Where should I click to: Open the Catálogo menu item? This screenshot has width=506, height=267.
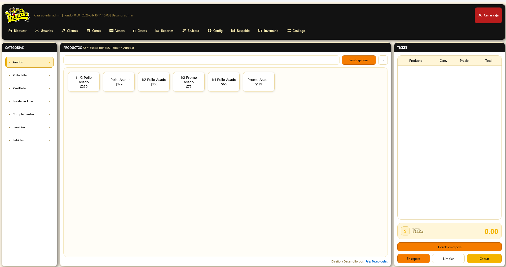coord(296,31)
